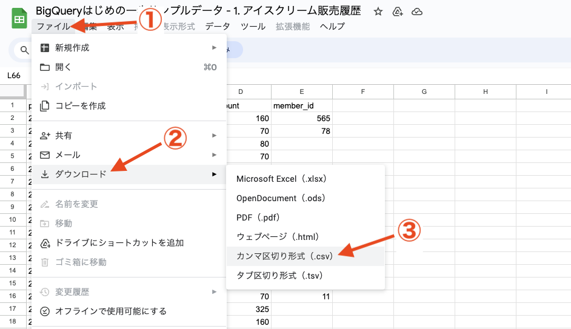The height and width of the screenshot is (329, 571).
Task: Click the Google Sheets home icon
Action: [x=19, y=18]
